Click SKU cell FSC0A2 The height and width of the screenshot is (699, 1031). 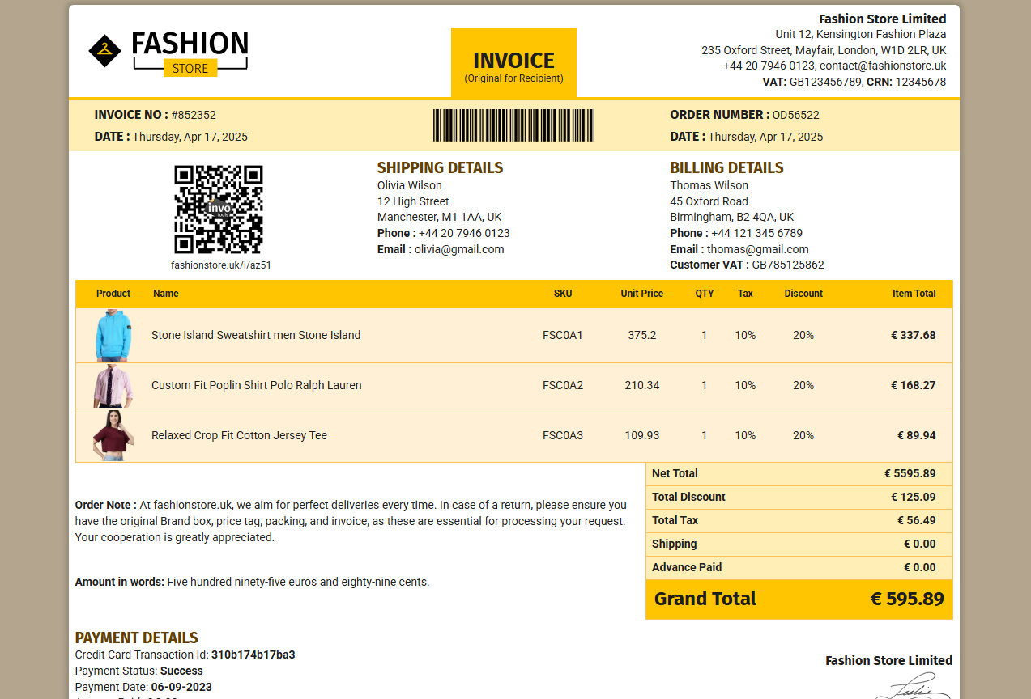click(x=563, y=385)
